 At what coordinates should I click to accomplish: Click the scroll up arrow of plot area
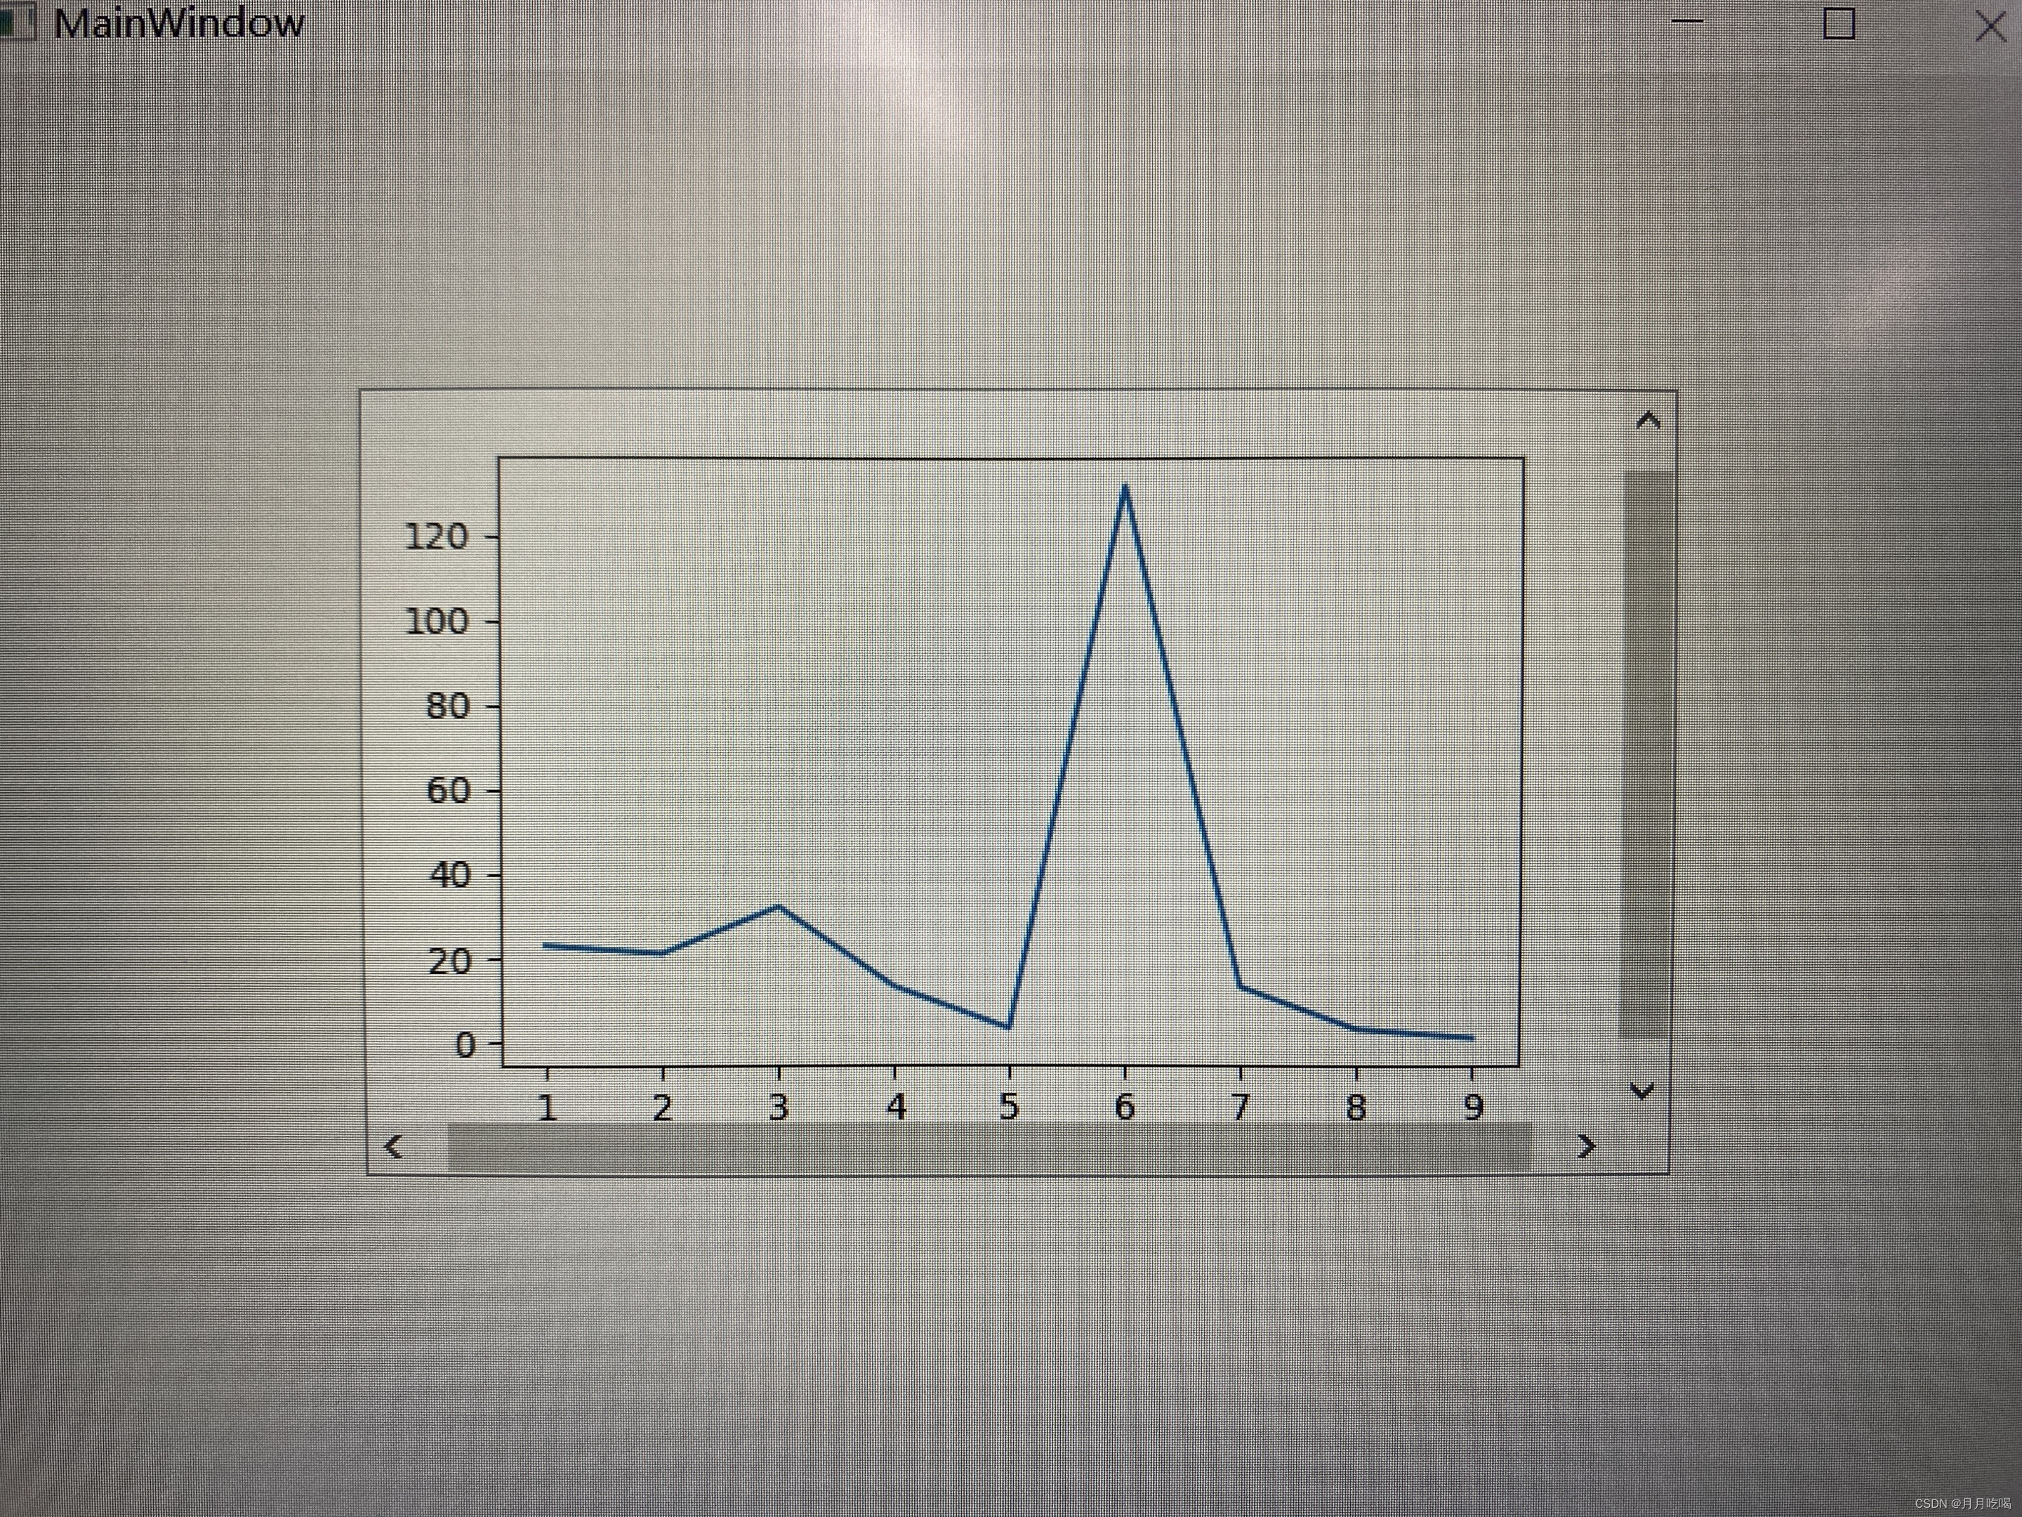(1648, 421)
